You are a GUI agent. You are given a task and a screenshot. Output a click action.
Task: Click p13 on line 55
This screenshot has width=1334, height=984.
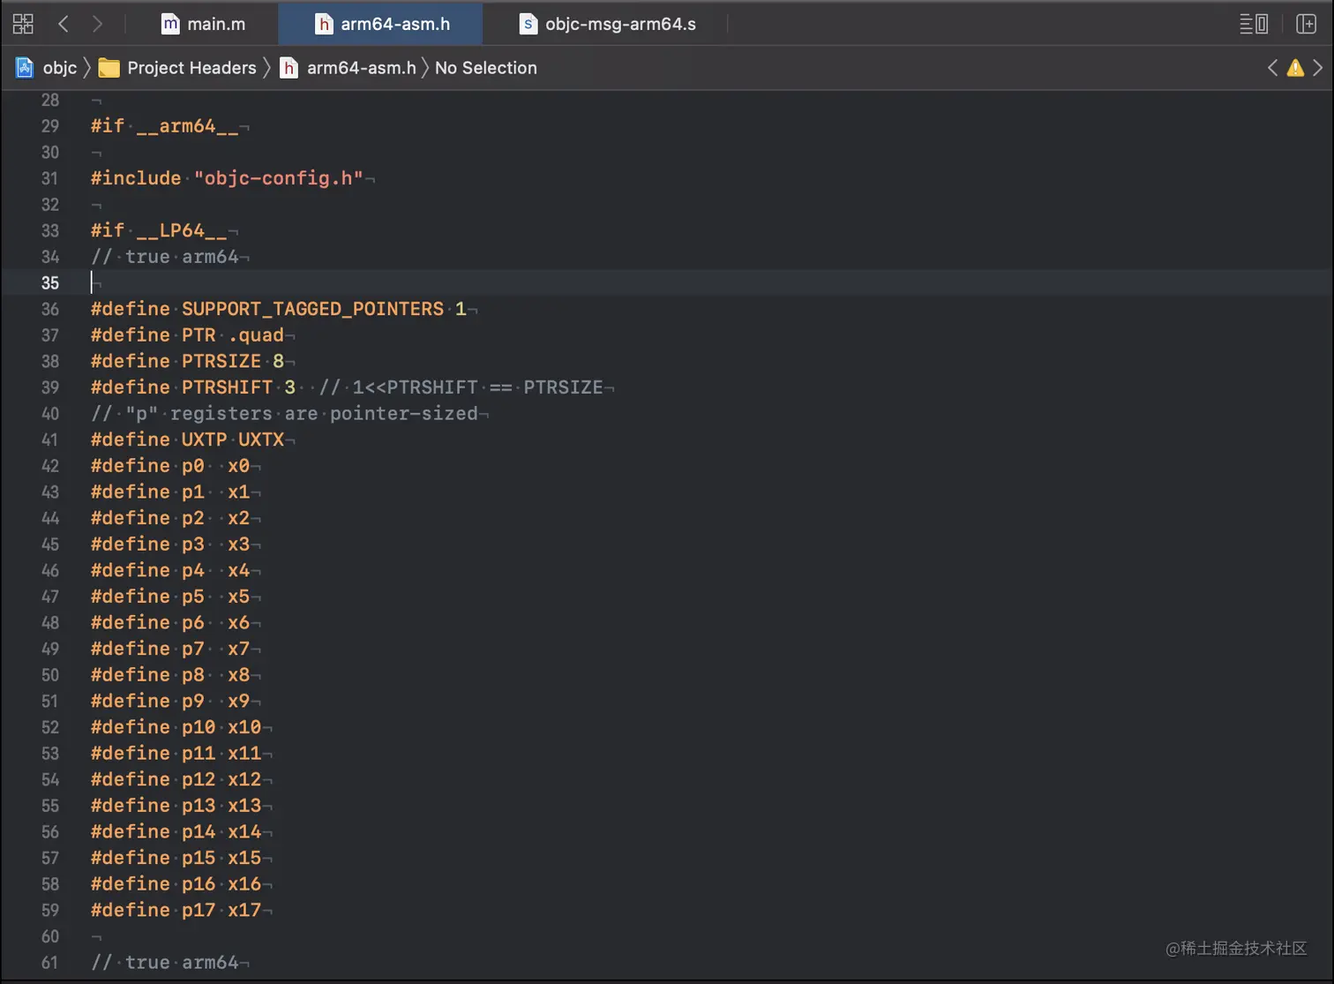click(x=199, y=806)
